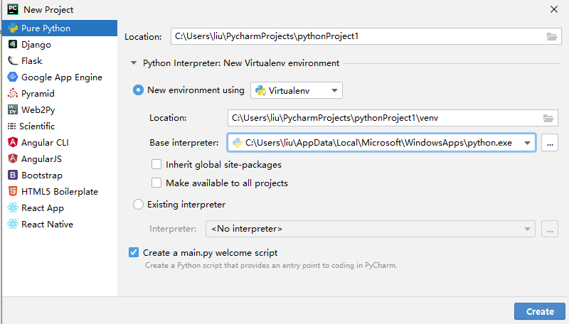Viewport: 569px width, 324px height.
Task: Choose the Angular CLI icon
Action: [13, 143]
